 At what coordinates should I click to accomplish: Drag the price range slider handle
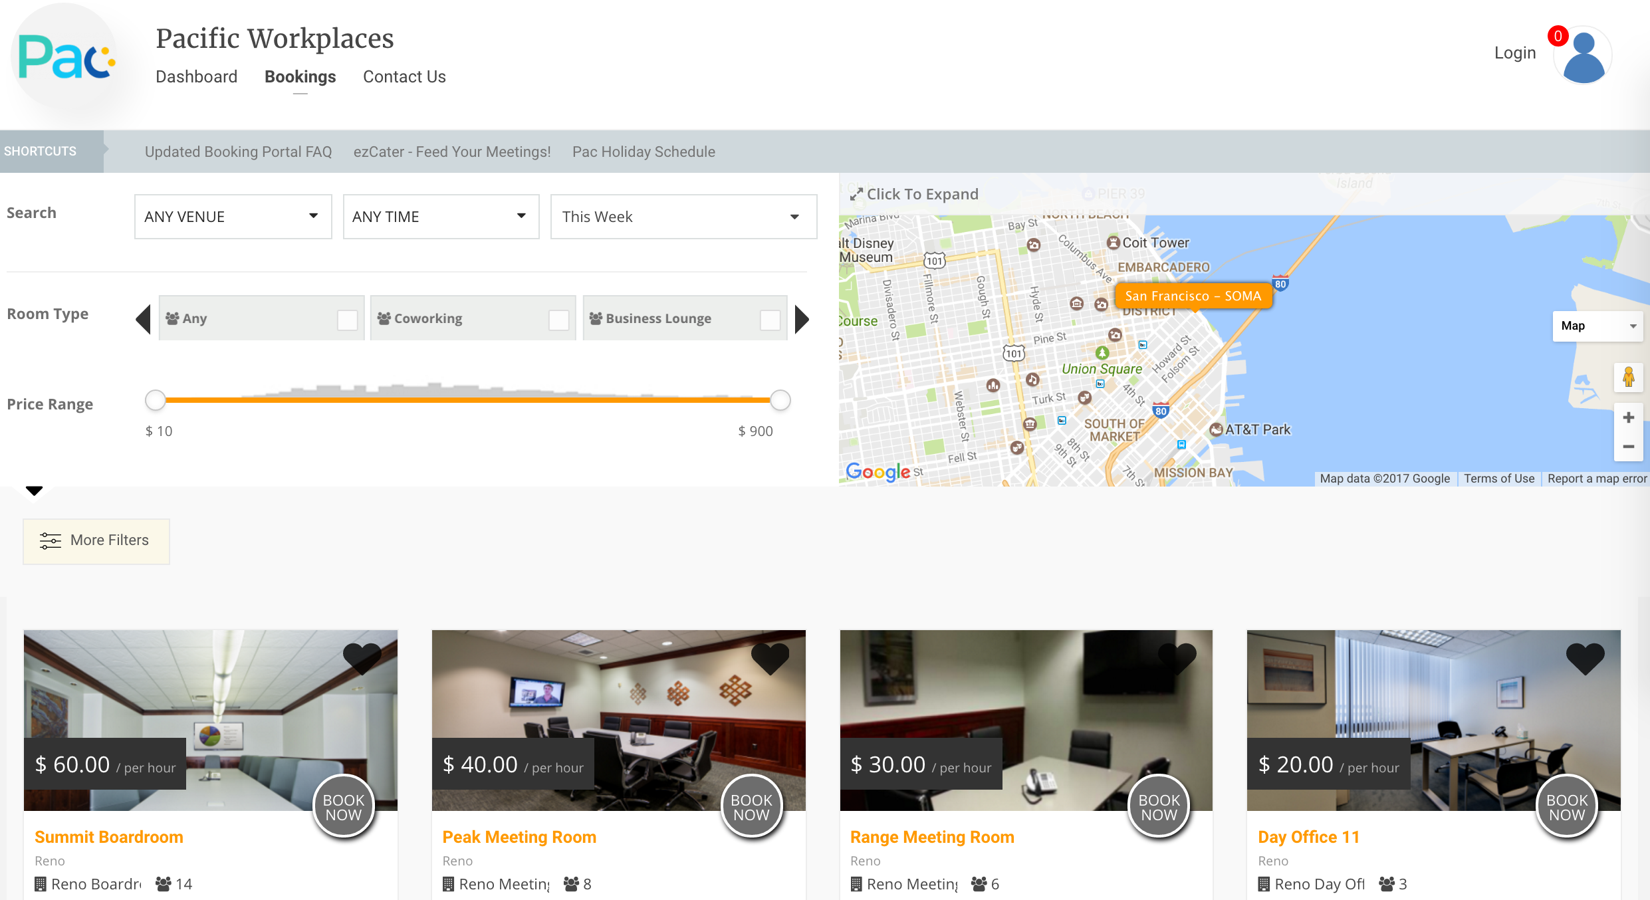[x=156, y=400]
